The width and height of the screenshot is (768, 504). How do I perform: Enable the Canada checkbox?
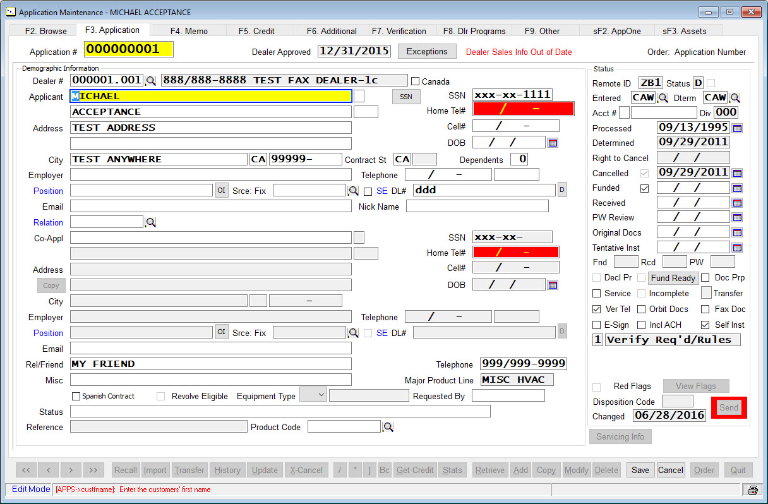(415, 81)
